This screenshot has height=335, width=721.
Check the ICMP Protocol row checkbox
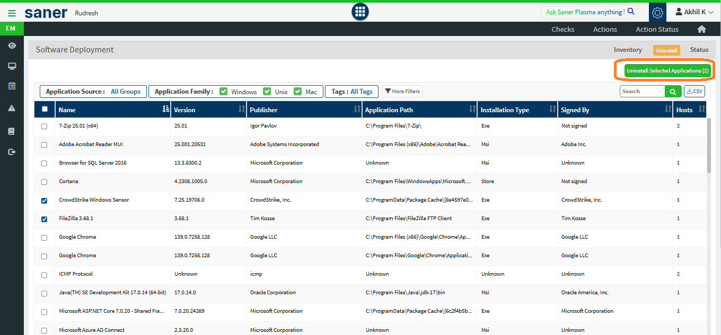(45, 275)
